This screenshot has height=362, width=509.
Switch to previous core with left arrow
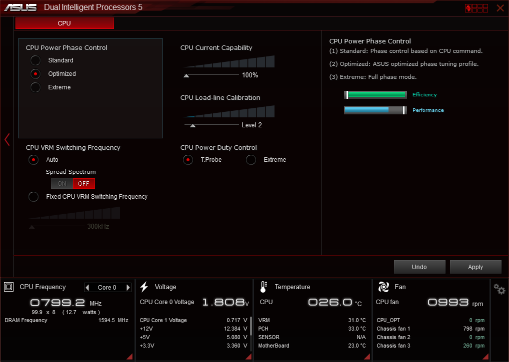[x=87, y=288]
